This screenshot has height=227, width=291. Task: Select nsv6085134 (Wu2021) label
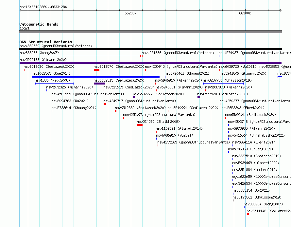251,190
